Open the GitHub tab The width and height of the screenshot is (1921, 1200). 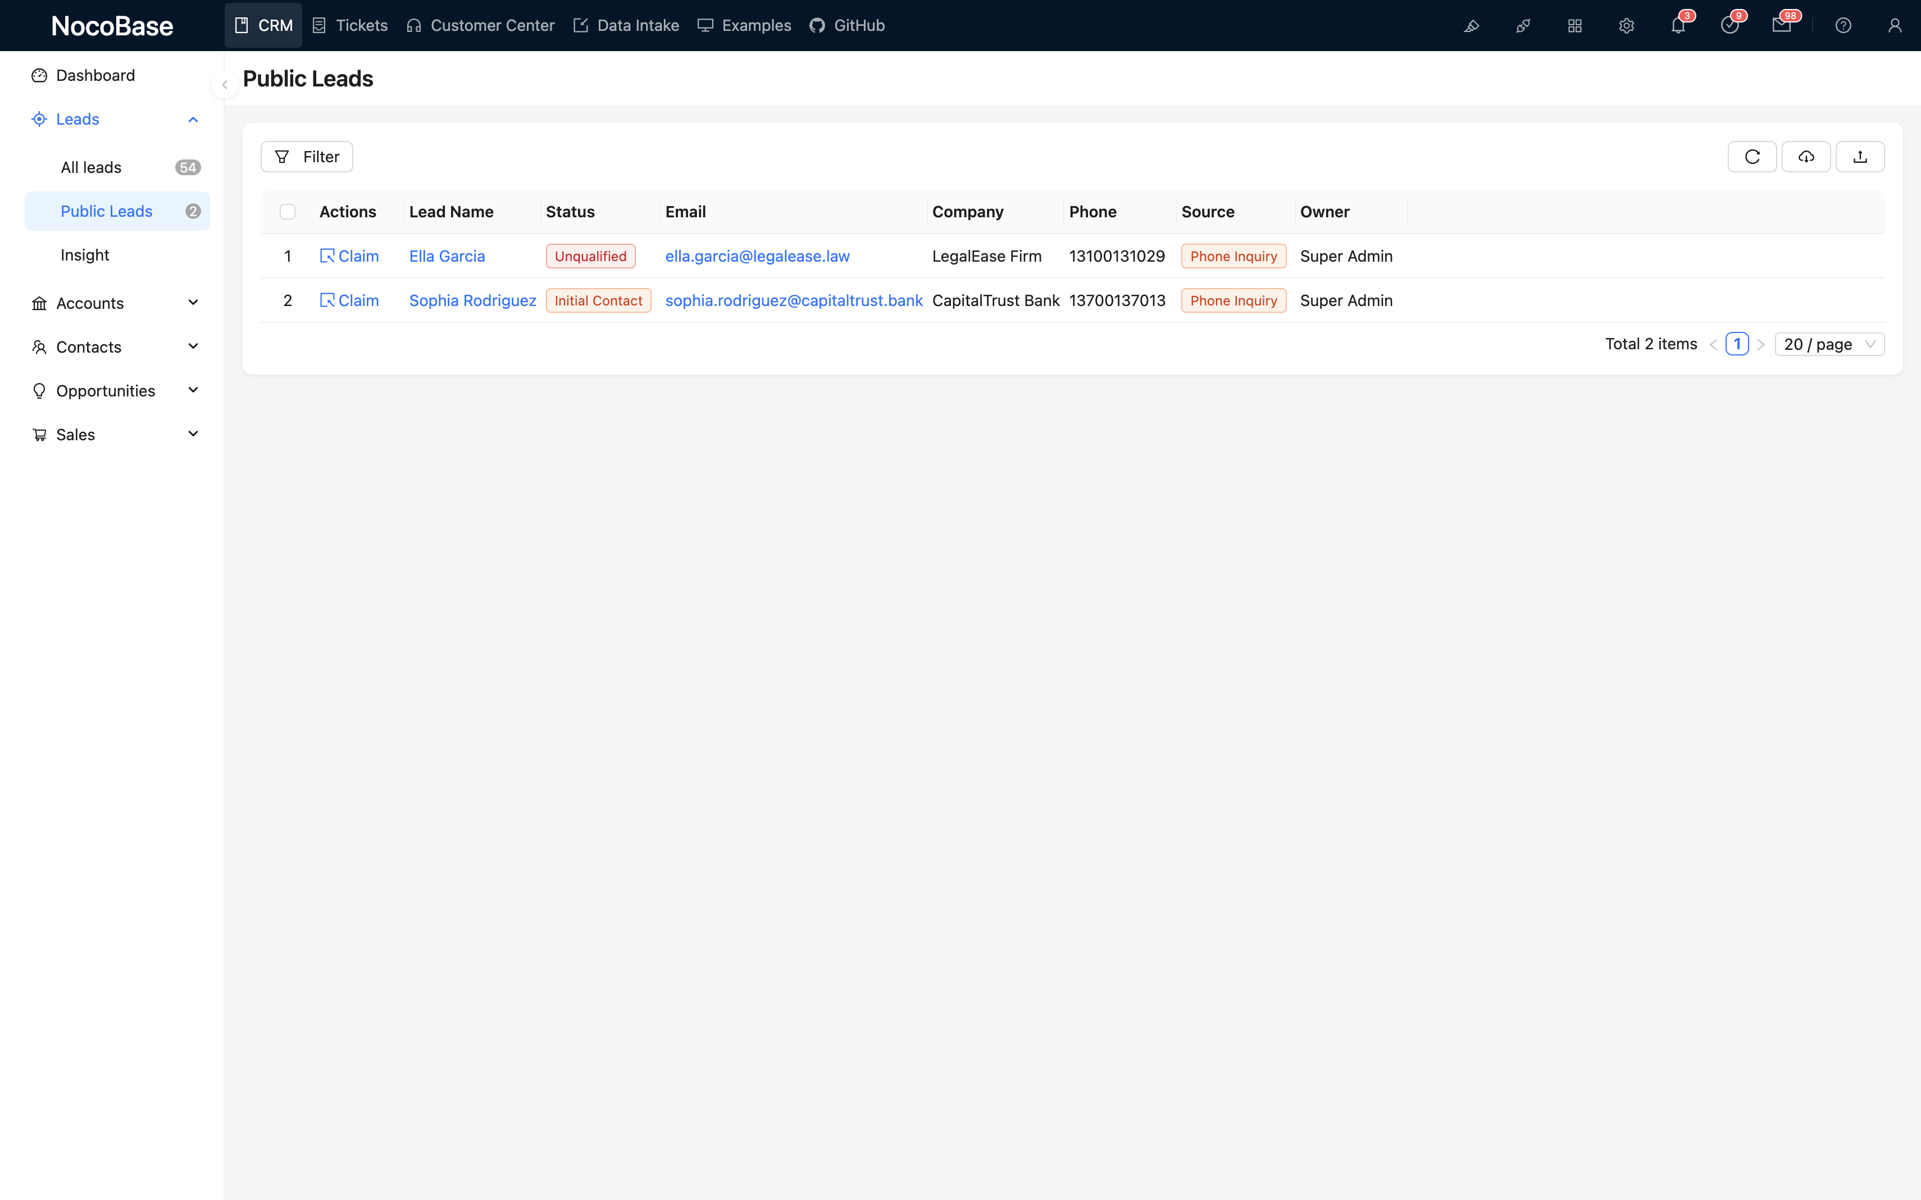(847, 25)
